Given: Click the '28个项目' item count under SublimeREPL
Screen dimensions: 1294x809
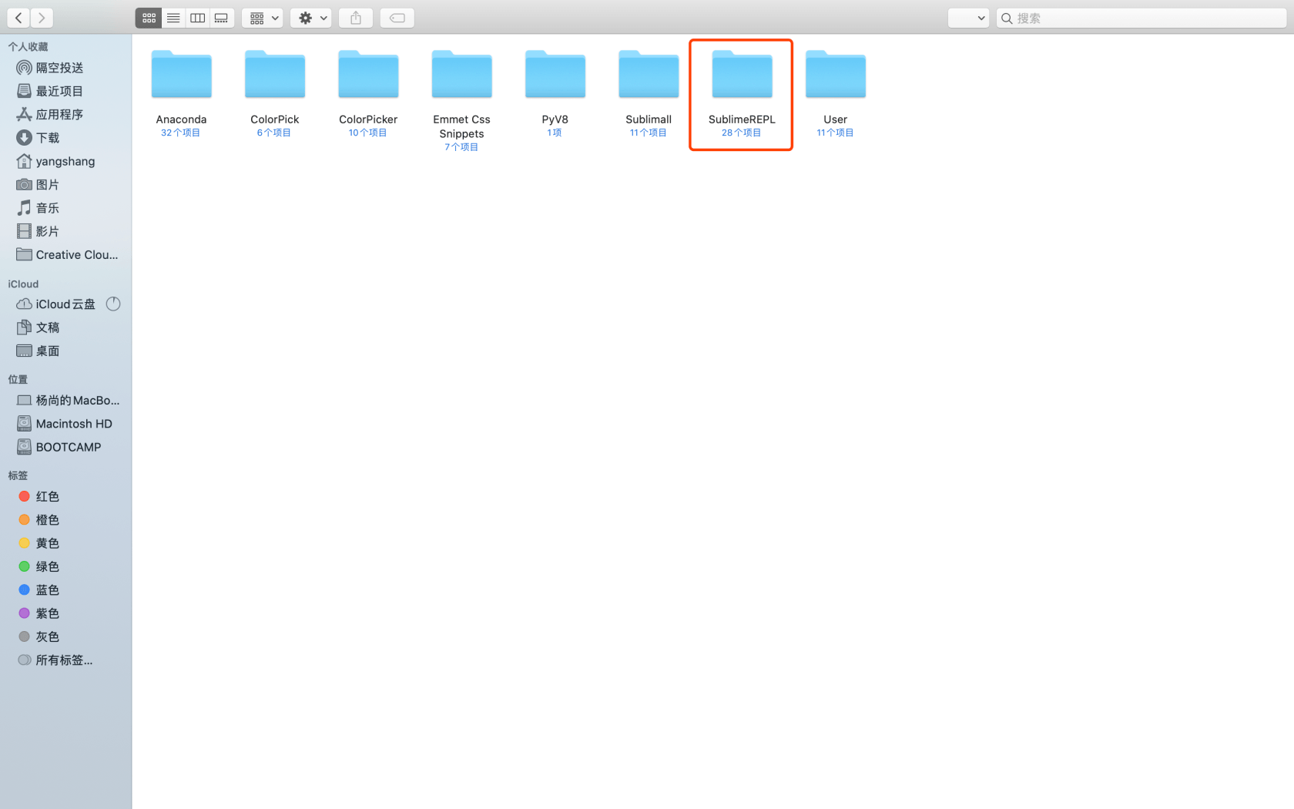Looking at the screenshot, I should coord(742,133).
